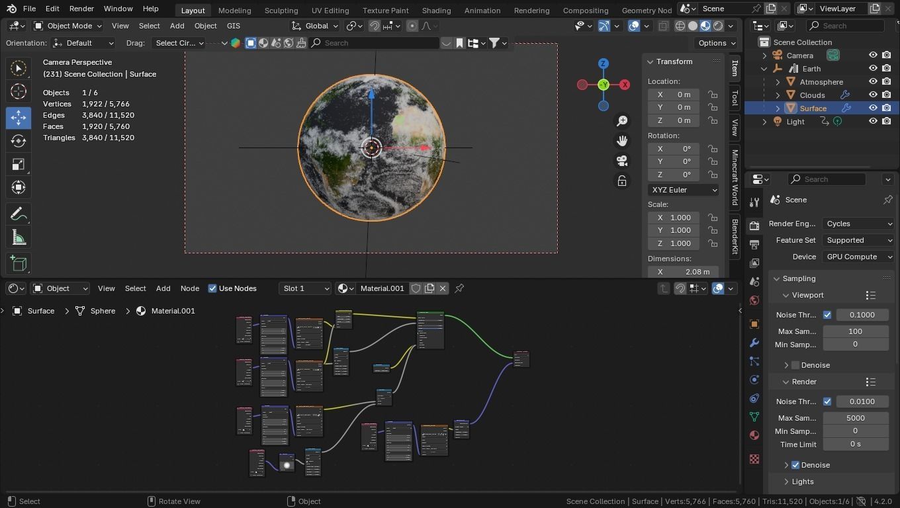Activate the Rotate tool

point(19,141)
